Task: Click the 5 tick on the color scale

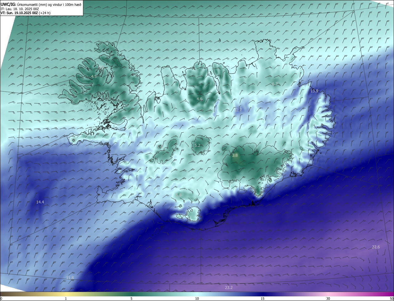Action: [131, 299]
